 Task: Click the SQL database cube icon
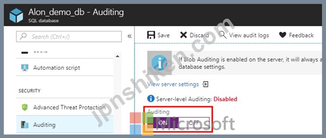click(16, 15)
